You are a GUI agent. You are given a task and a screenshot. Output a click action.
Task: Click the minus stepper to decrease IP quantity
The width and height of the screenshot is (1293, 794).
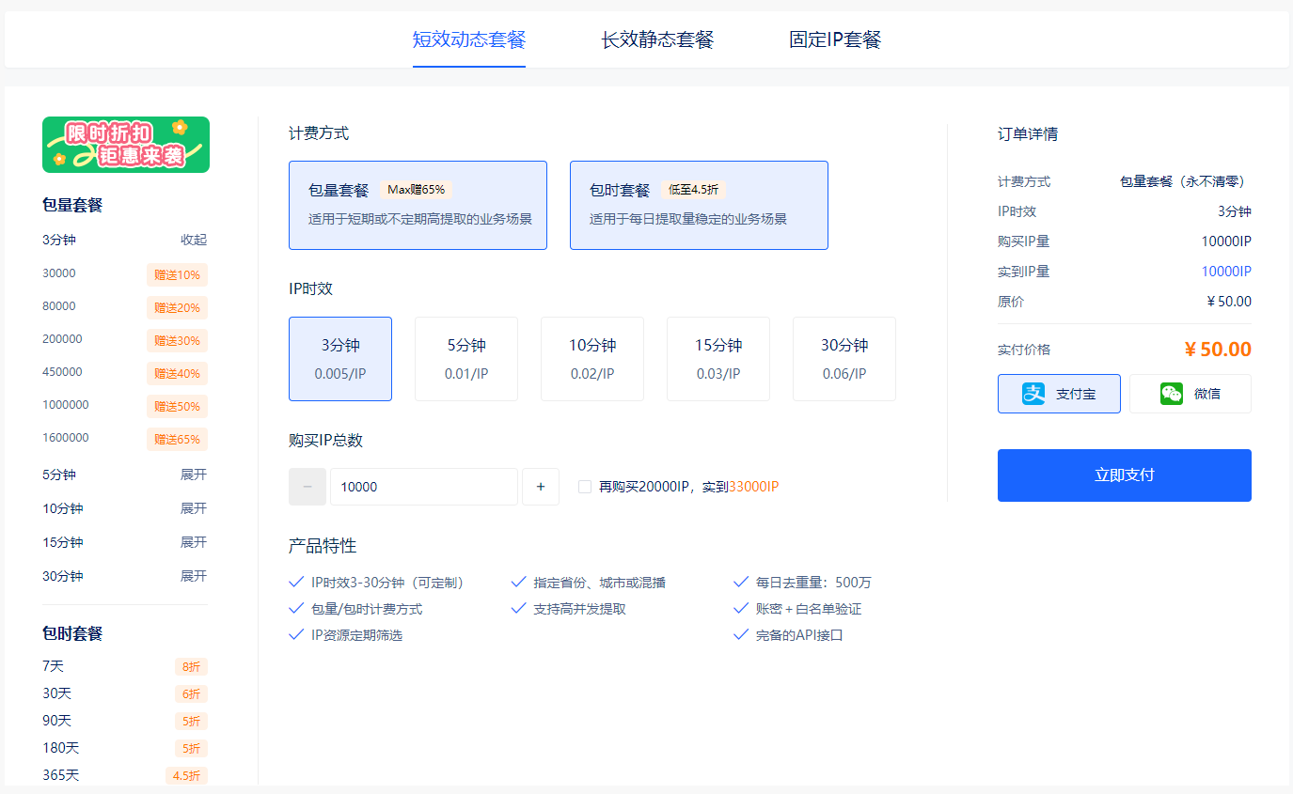click(307, 486)
